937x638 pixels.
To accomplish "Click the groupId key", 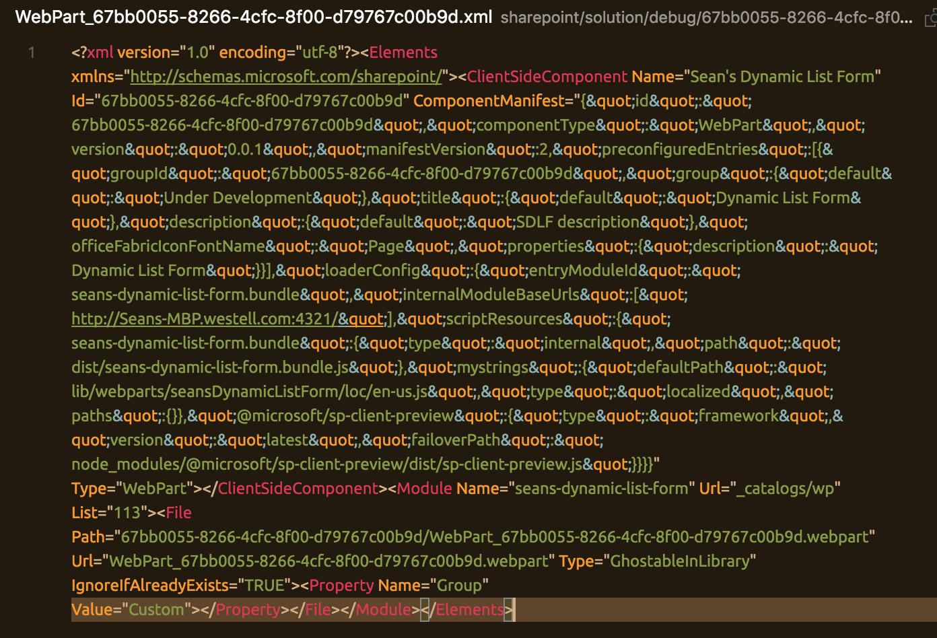I will coord(139,174).
